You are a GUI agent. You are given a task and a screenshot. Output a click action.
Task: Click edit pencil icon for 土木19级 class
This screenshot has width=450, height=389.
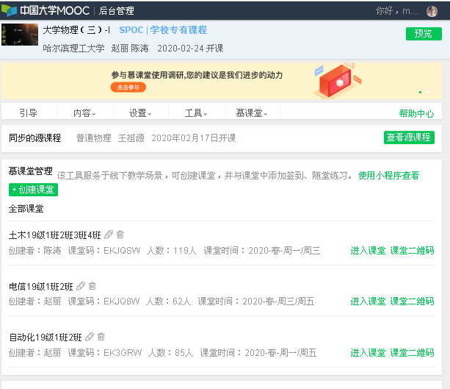[109, 235]
